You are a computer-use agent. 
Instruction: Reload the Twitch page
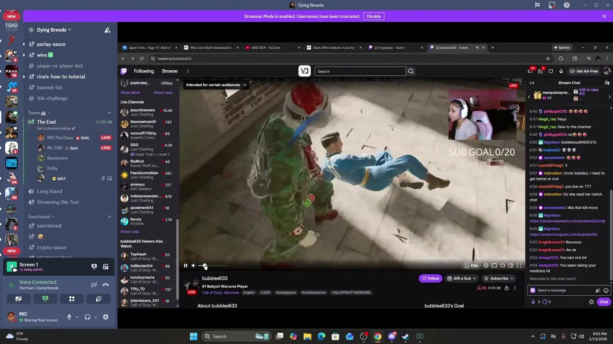point(142,59)
